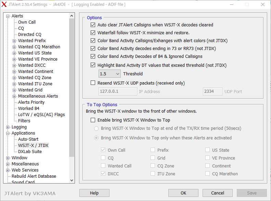The width and height of the screenshot is (271, 201).
Task: Toggle the CQ Zone alert checkbox
Action: pos(153,165)
